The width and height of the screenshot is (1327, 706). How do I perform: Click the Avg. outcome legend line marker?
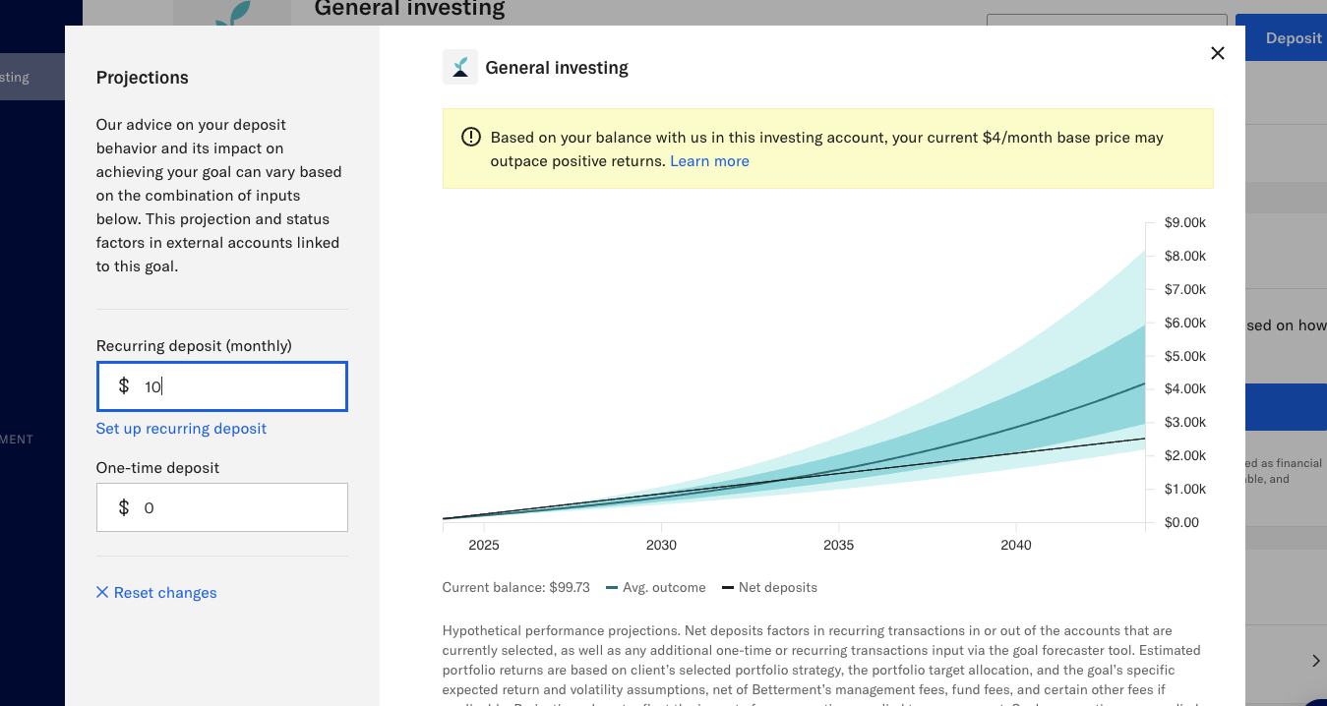[613, 587]
